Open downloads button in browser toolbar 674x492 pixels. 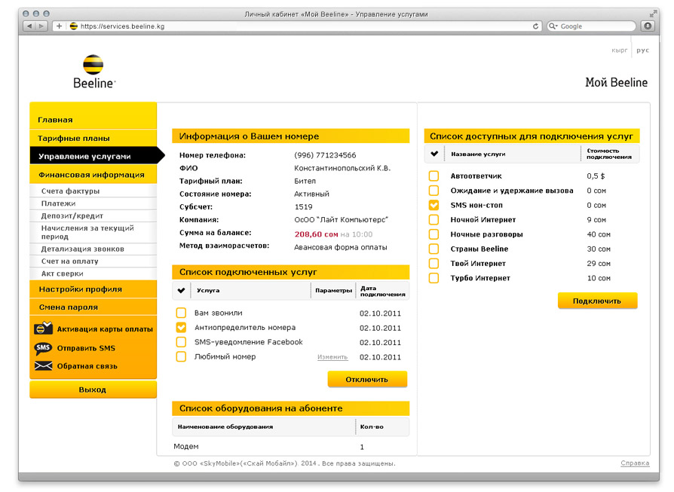coord(648,26)
